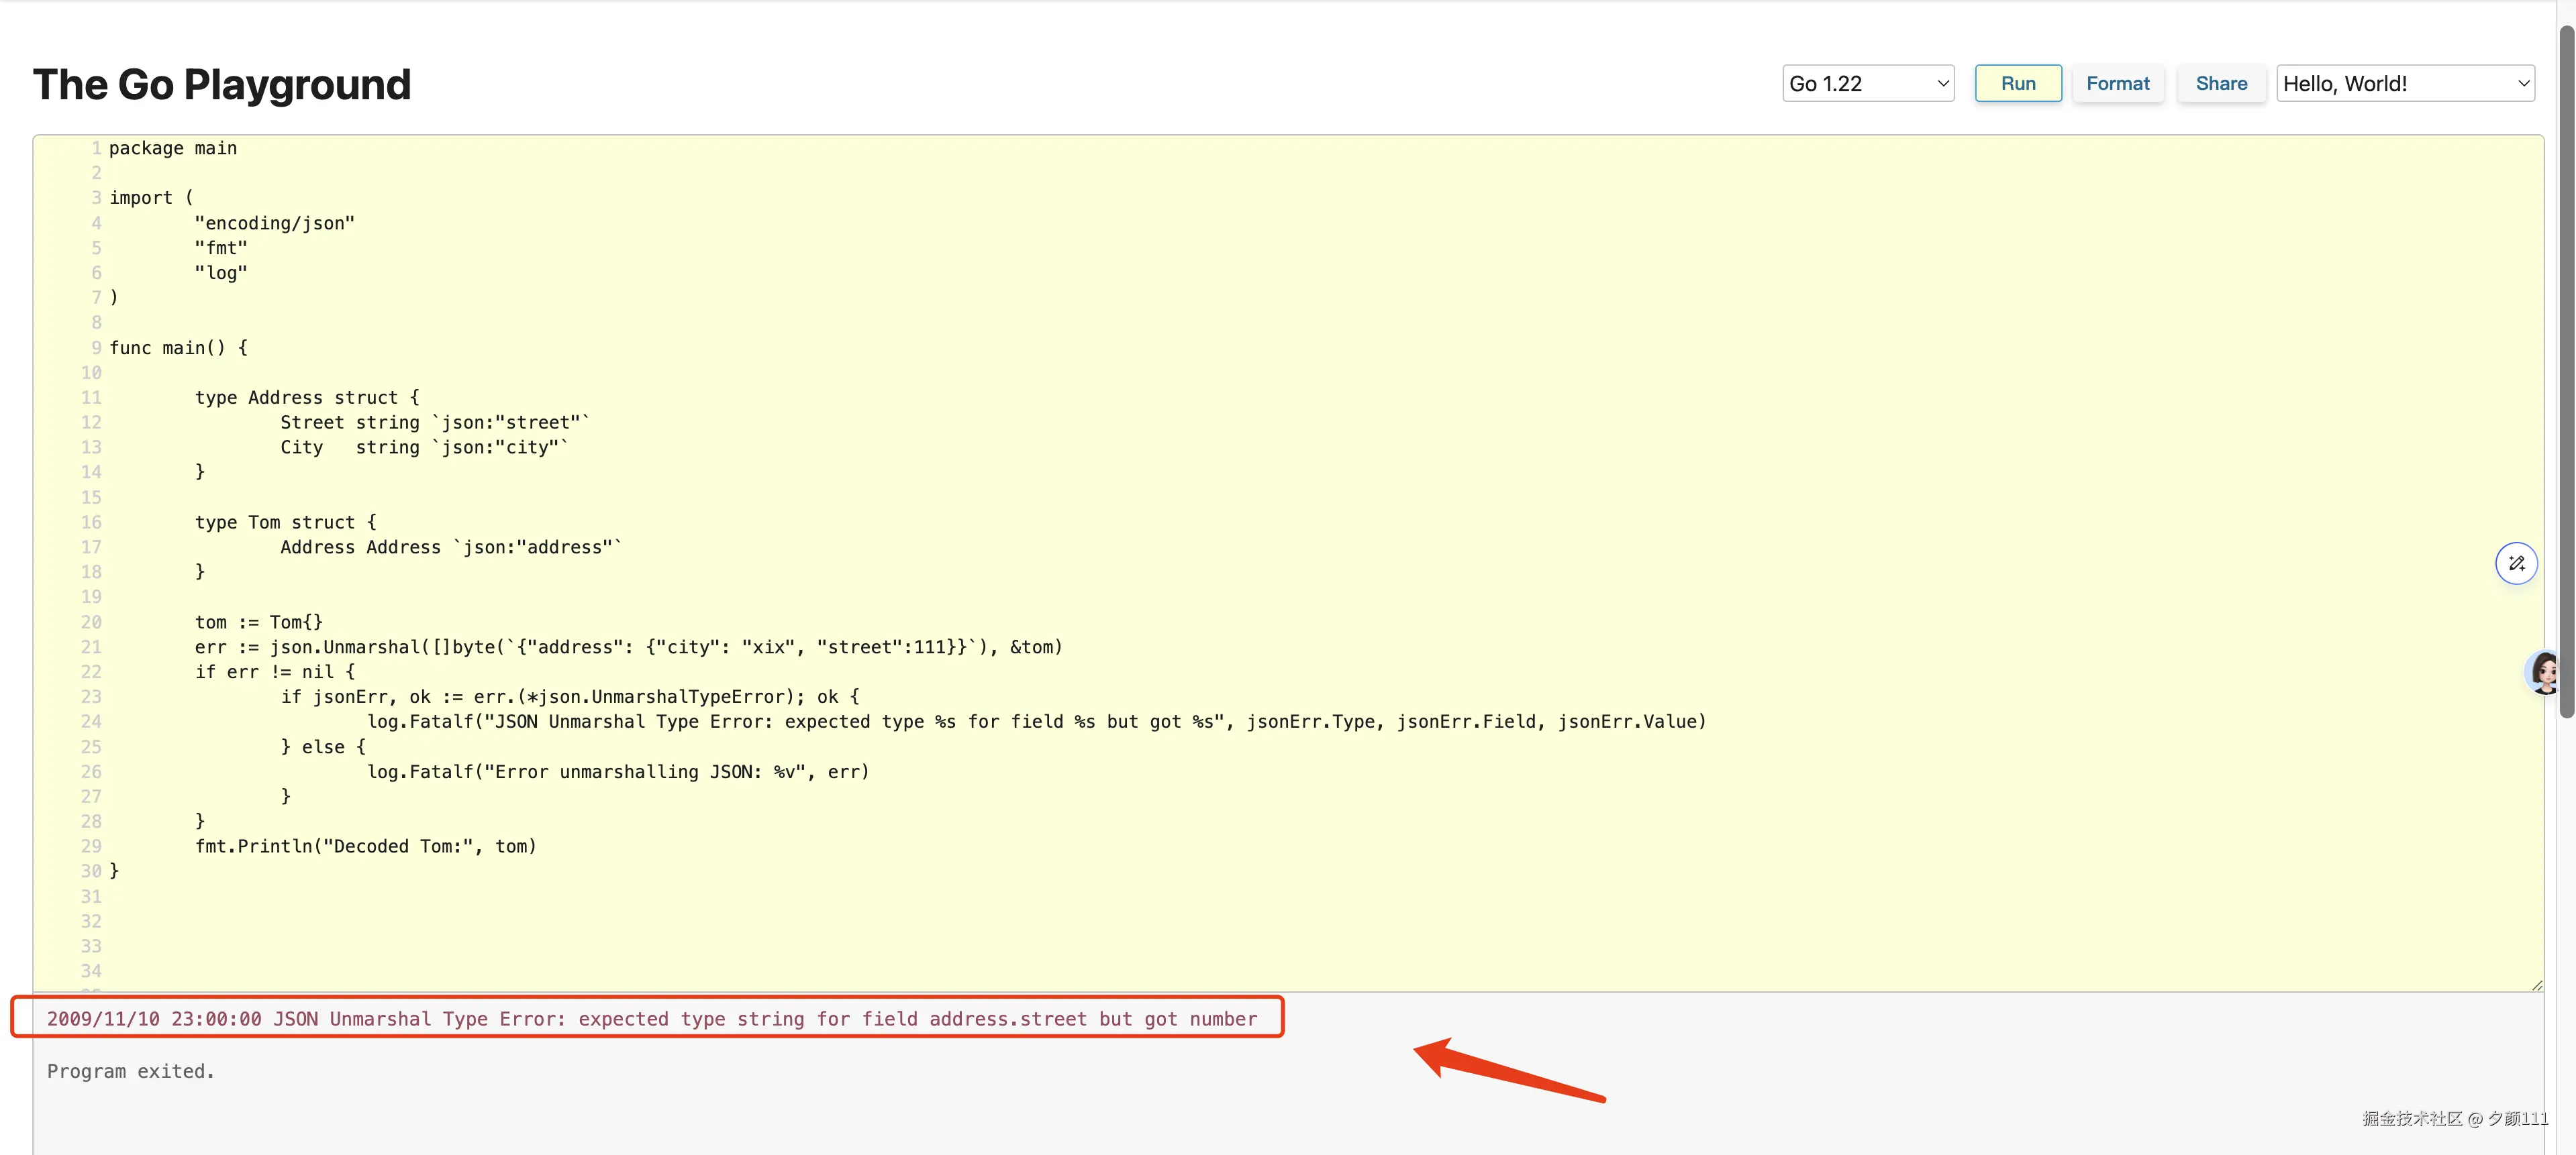Open the Hello, World! examples dropdown
The image size is (2576, 1155).
click(2405, 84)
